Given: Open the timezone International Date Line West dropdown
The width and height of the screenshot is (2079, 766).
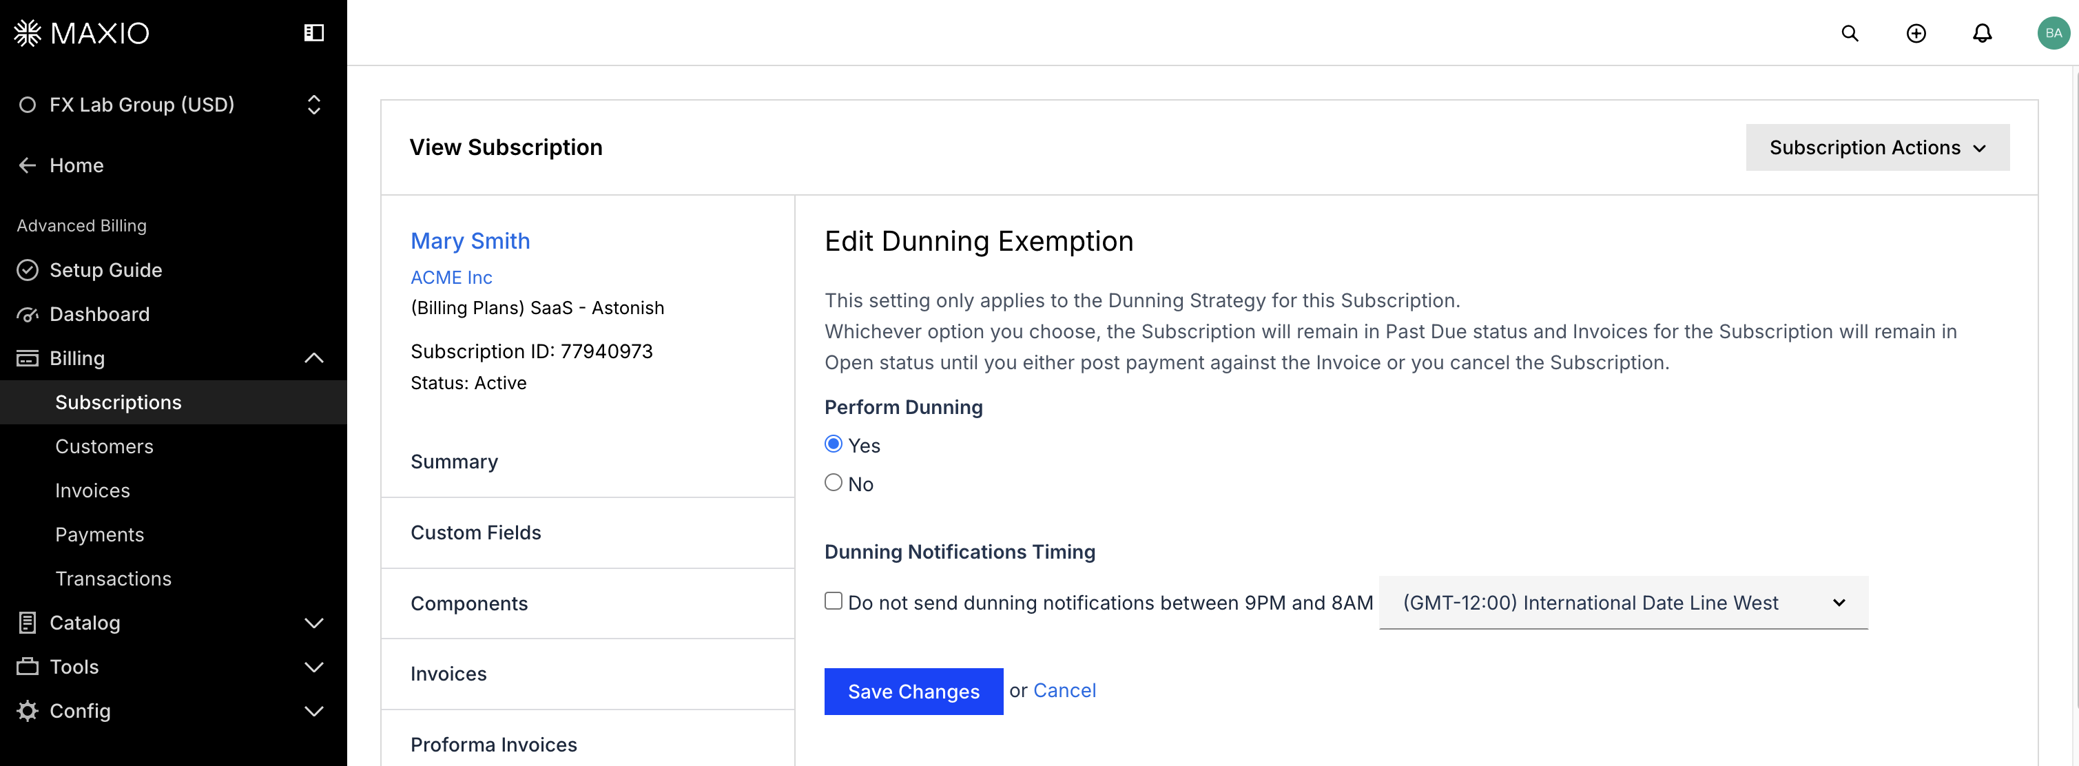Looking at the screenshot, I should (x=1623, y=603).
